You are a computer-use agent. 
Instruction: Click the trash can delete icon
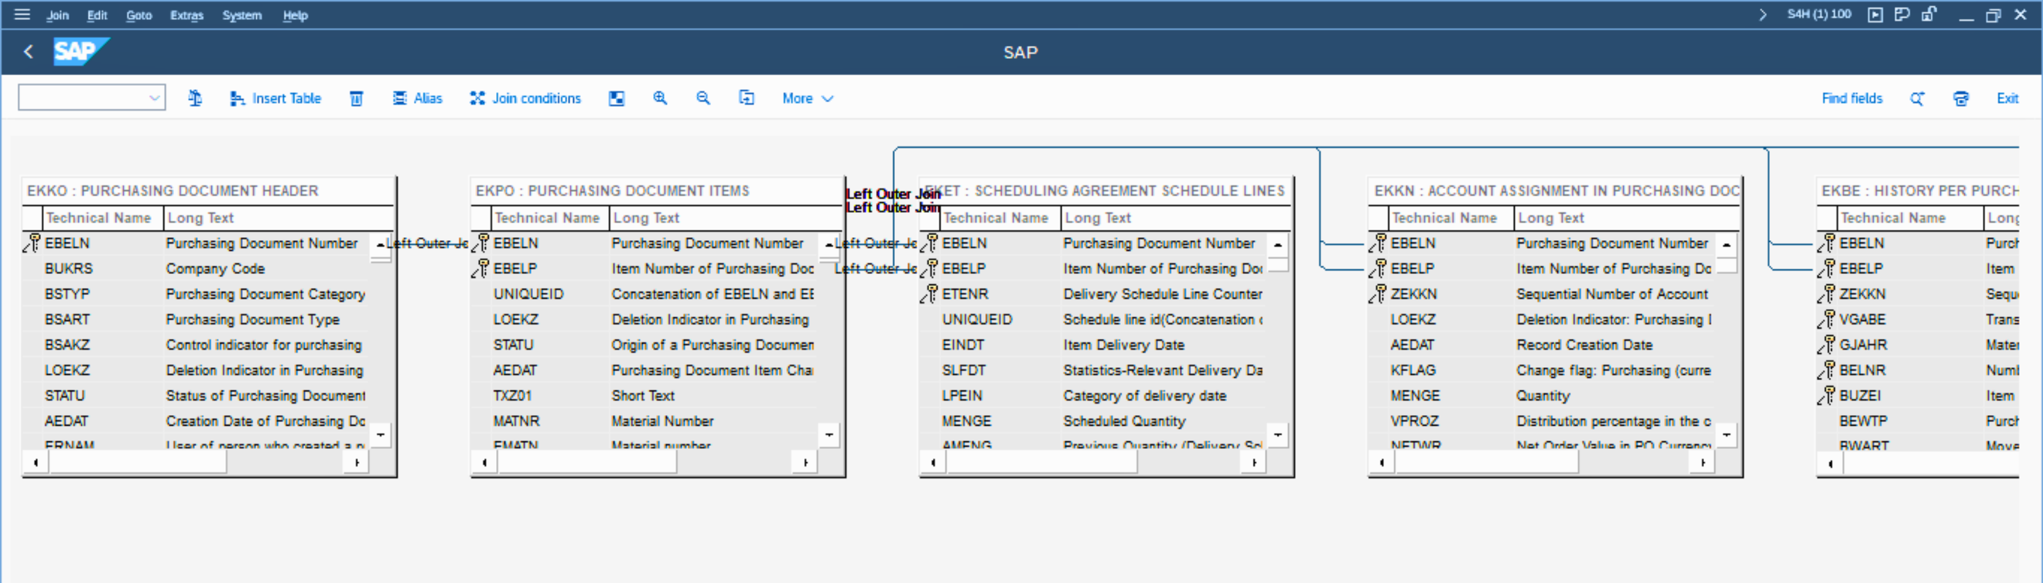pos(356,98)
